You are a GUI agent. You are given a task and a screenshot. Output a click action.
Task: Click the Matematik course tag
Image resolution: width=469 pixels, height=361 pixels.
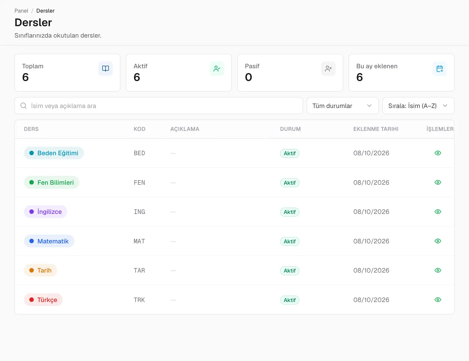[x=49, y=241]
